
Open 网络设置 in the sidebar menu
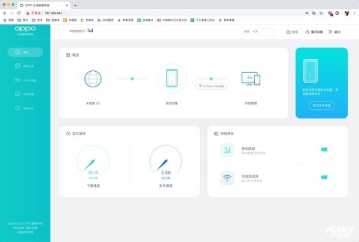pyautogui.click(x=25, y=66)
